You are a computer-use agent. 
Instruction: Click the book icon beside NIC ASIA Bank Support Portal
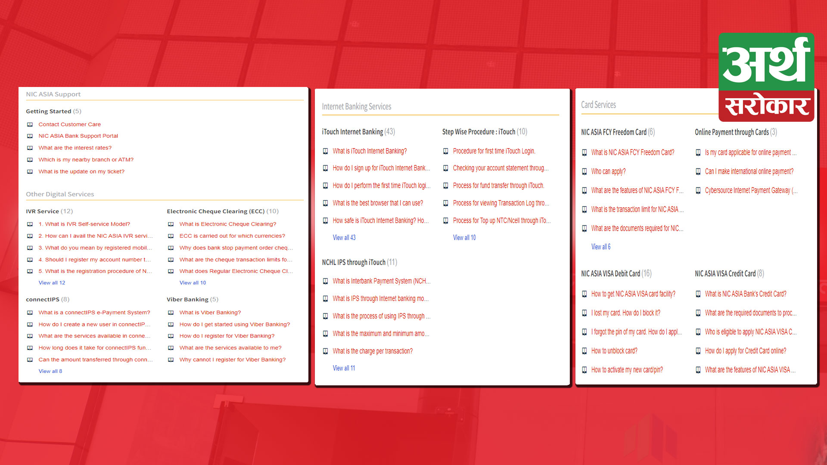click(x=30, y=136)
